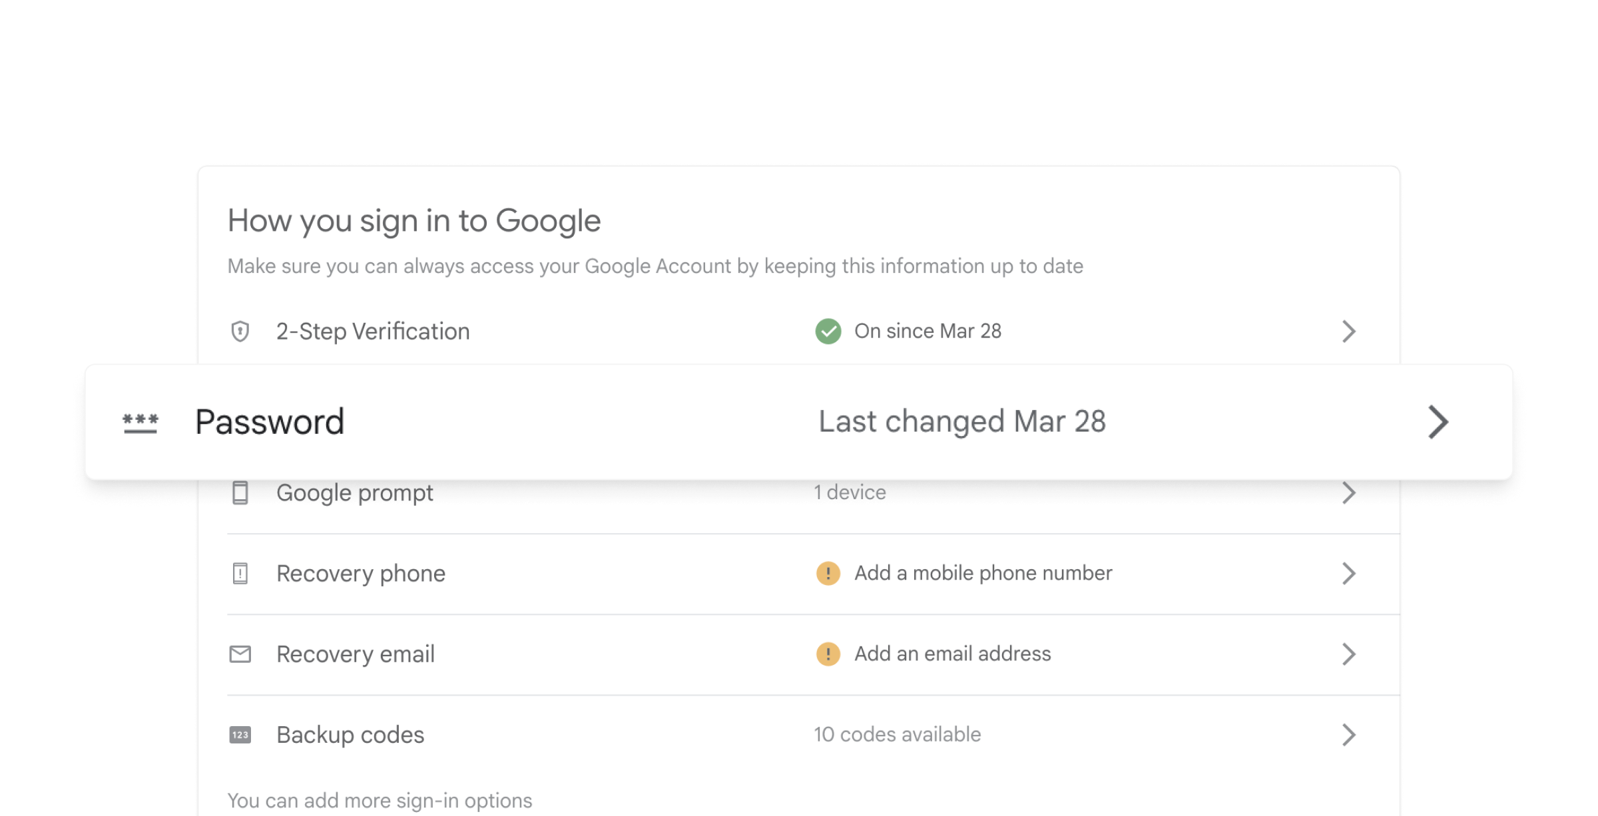1598x816 pixels.
Task: Click the Google prompt phone icon
Action: click(240, 493)
